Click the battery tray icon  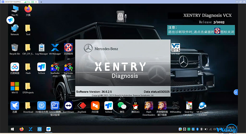pos(206,129)
